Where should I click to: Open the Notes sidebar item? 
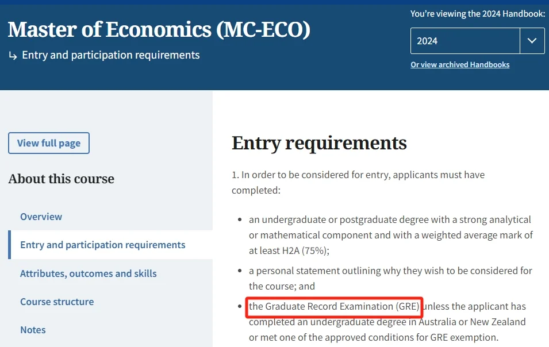point(33,330)
